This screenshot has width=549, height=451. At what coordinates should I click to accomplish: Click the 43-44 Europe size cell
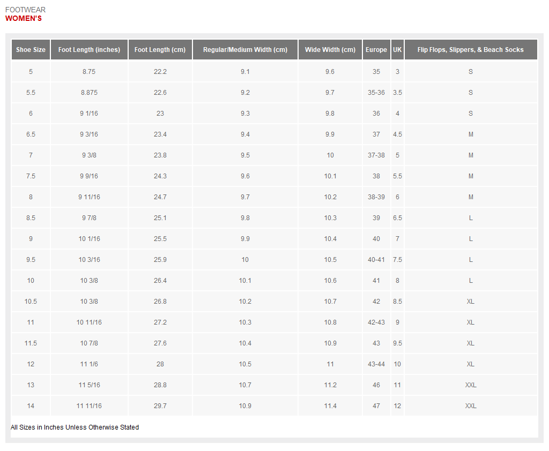[x=376, y=364]
